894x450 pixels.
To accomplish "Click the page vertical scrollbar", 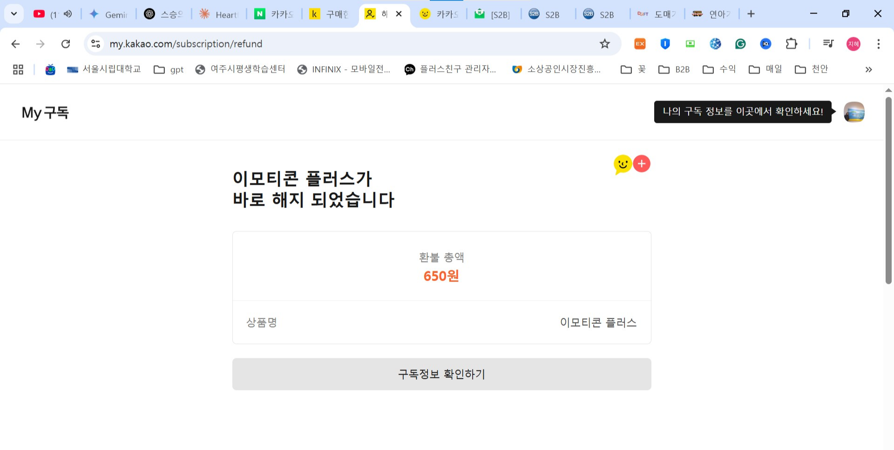I will (888, 190).
